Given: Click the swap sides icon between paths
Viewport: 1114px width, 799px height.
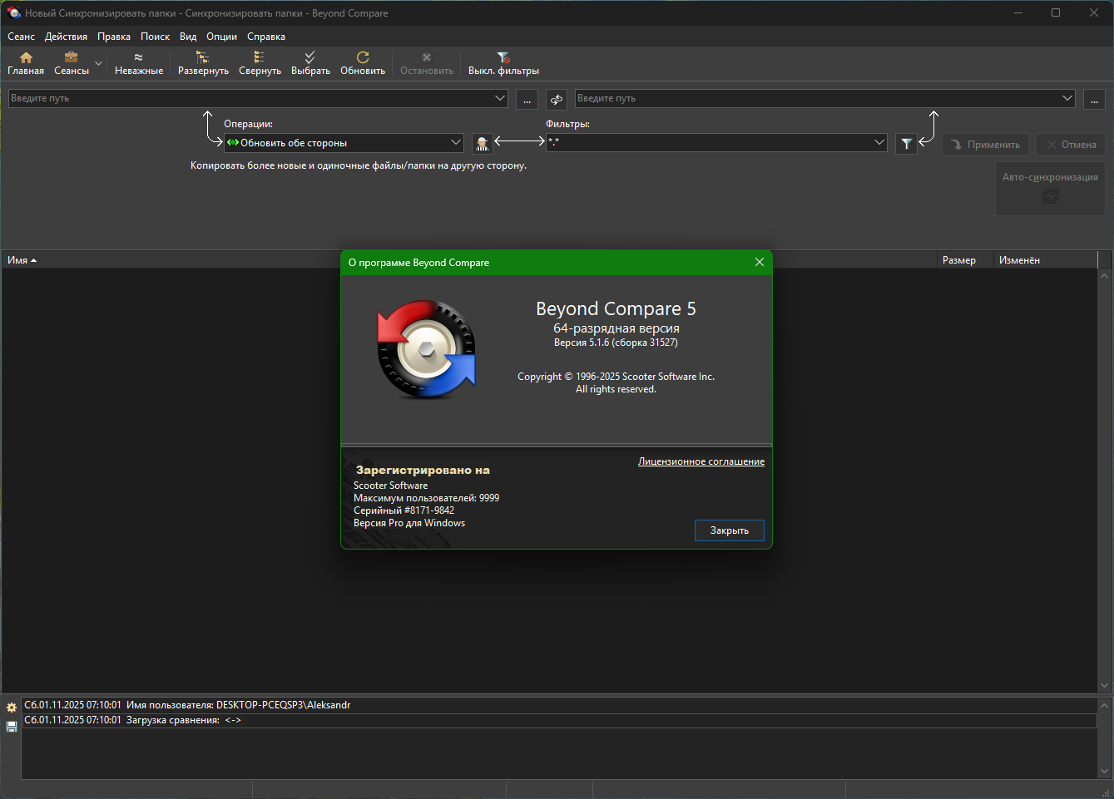Looking at the screenshot, I should [x=557, y=99].
